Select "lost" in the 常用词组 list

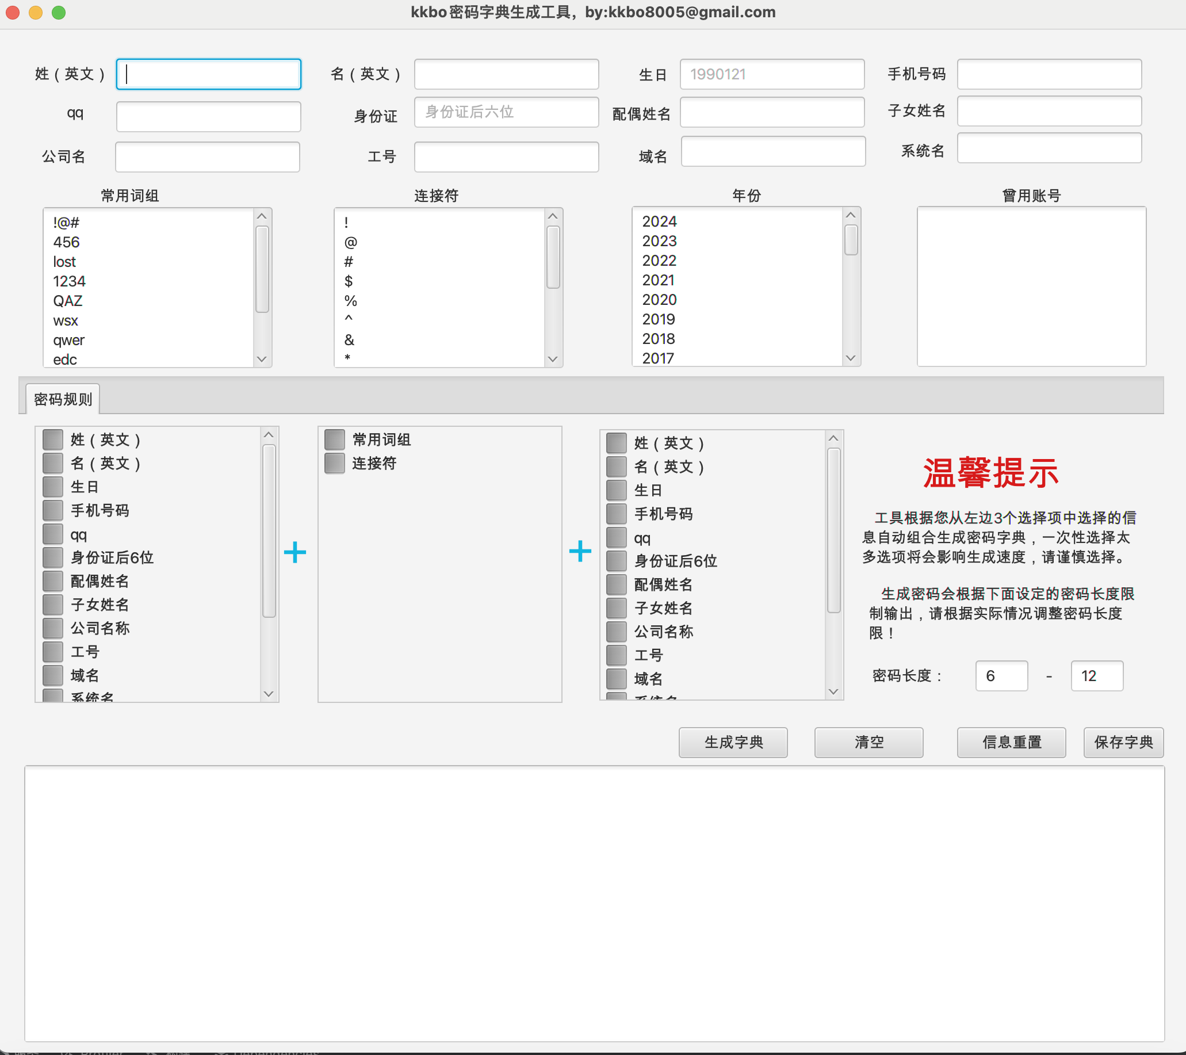149,262
